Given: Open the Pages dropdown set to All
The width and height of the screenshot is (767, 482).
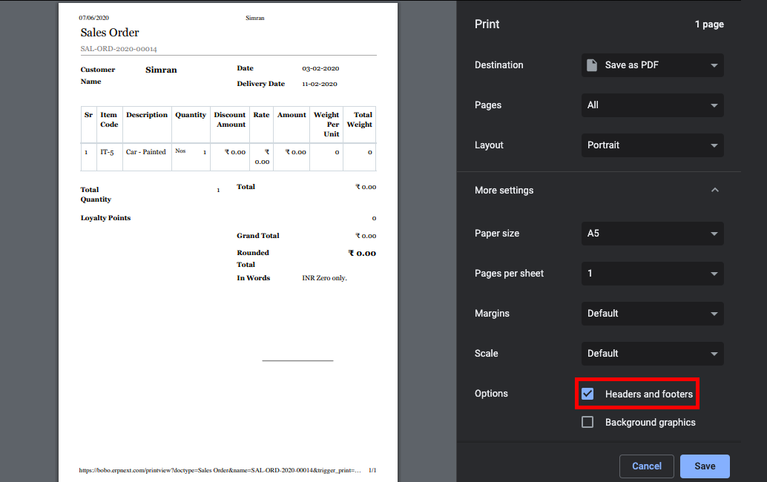Looking at the screenshot, I should [x=652, y=105].
